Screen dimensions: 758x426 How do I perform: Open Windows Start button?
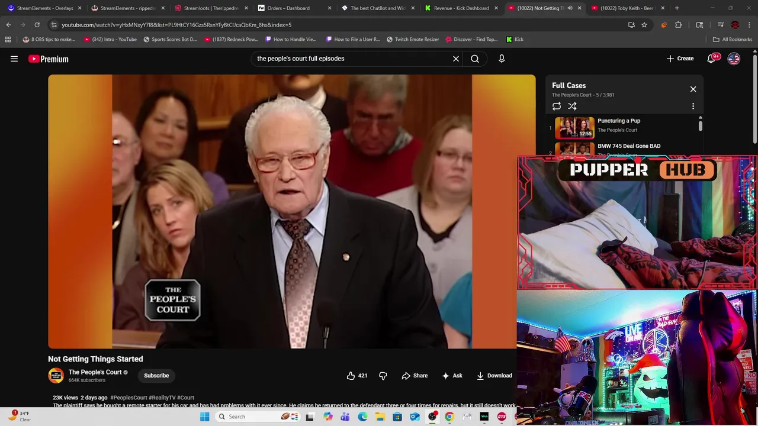click(x=204, y=417)
